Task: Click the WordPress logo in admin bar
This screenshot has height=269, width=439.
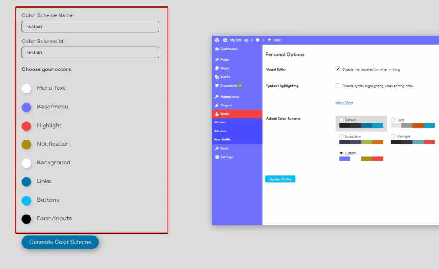Action: point(216,40)
